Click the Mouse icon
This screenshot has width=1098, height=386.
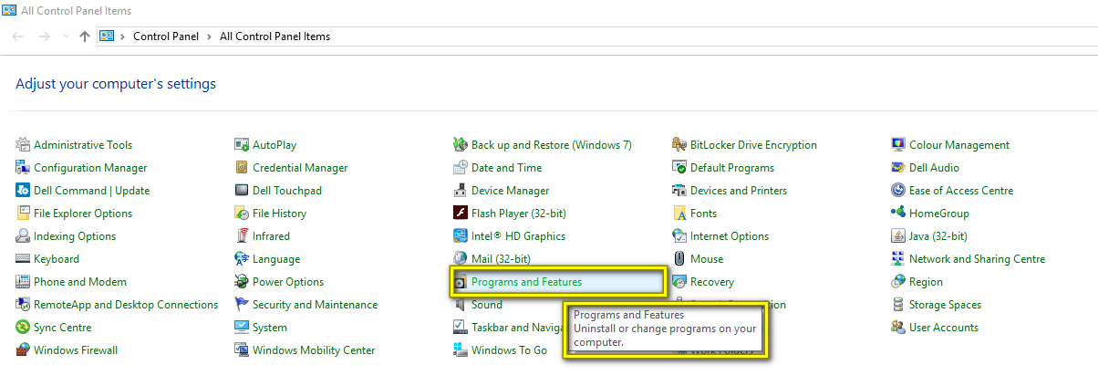pyautogui.click(x=679, y=258)
